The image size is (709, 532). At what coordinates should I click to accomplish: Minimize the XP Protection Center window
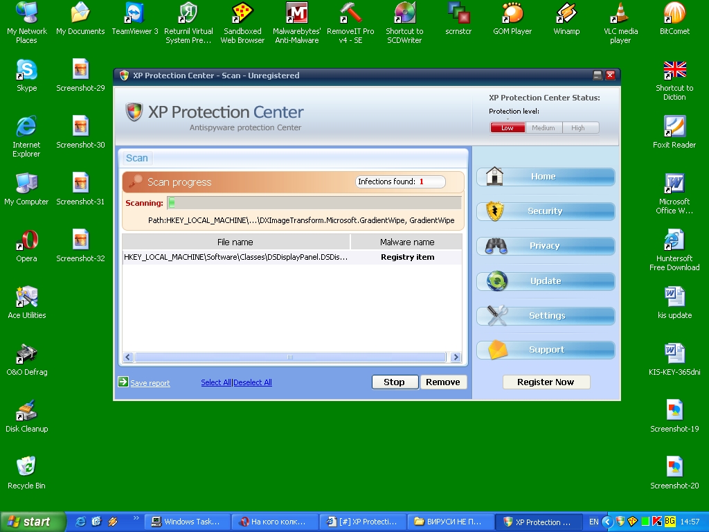(x=598, y=76)
